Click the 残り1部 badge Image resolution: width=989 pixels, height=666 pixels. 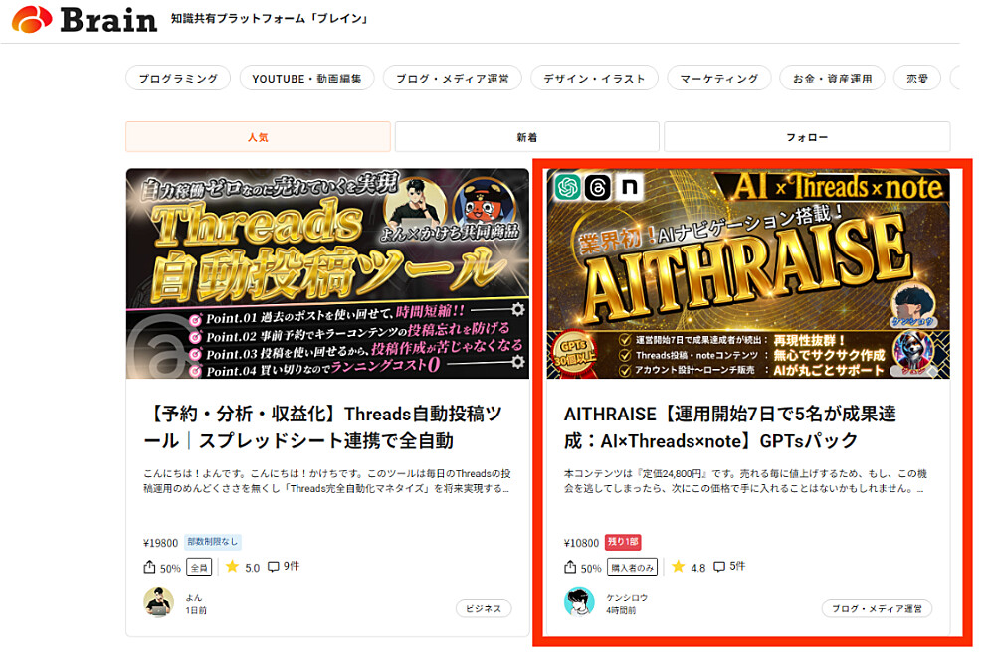point(623,542)
